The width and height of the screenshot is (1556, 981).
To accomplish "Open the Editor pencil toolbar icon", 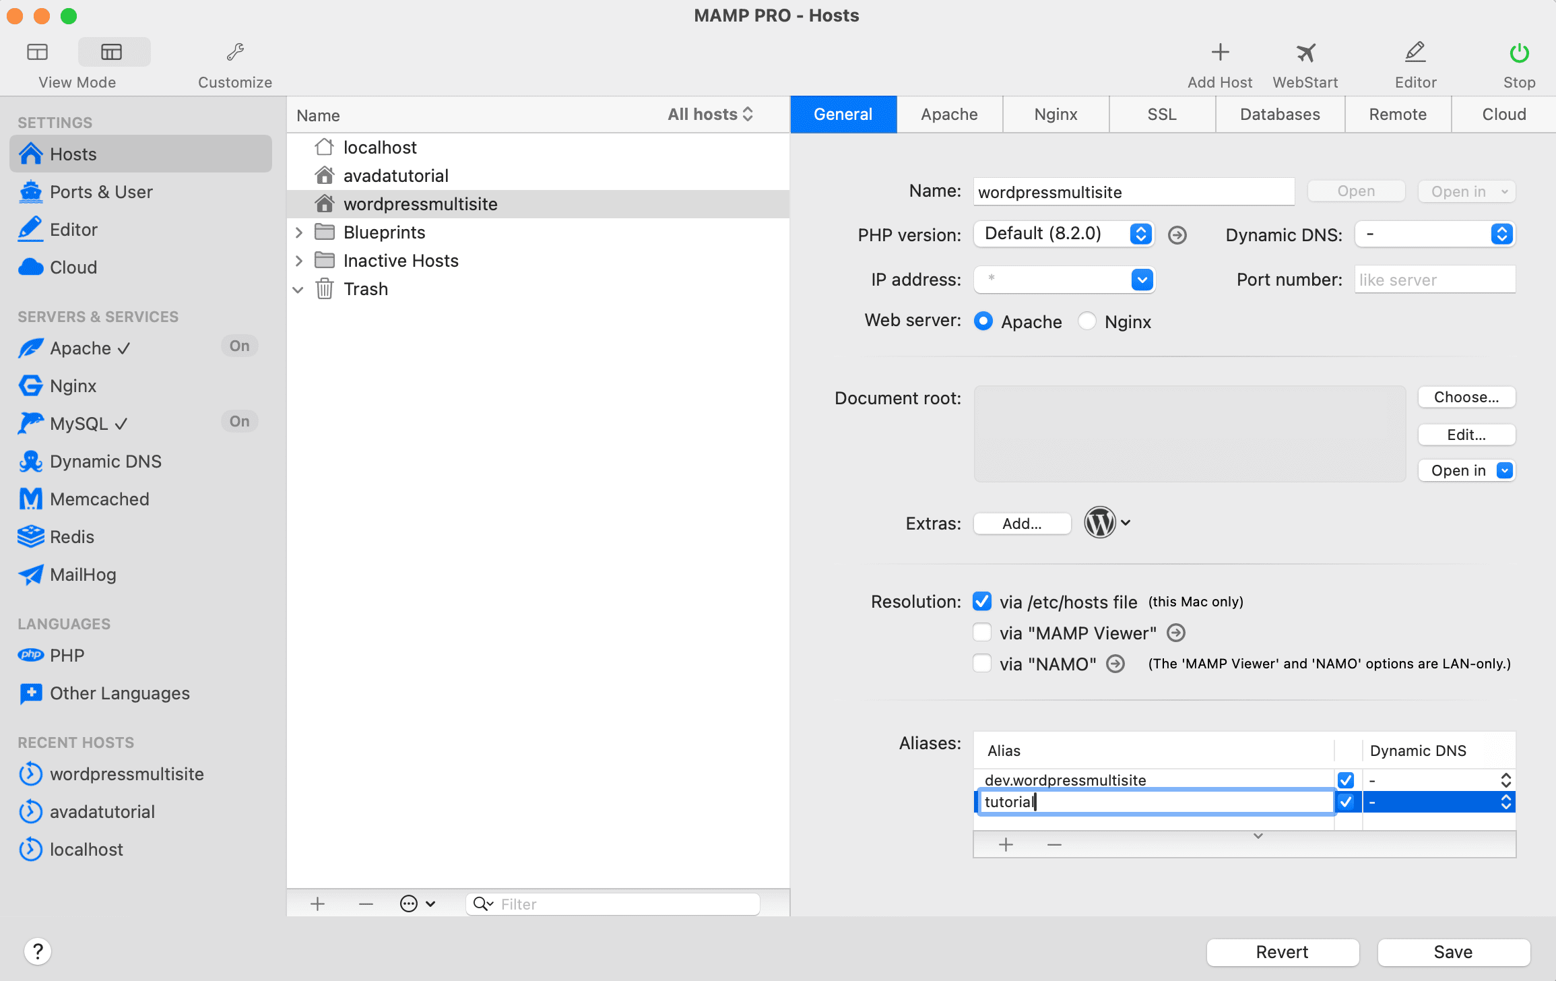I will 1415,53.
